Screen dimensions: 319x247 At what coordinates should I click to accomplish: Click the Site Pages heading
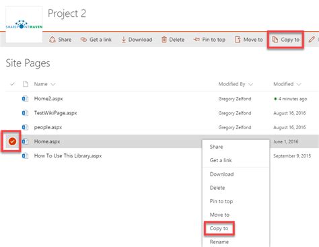(28, 63)
